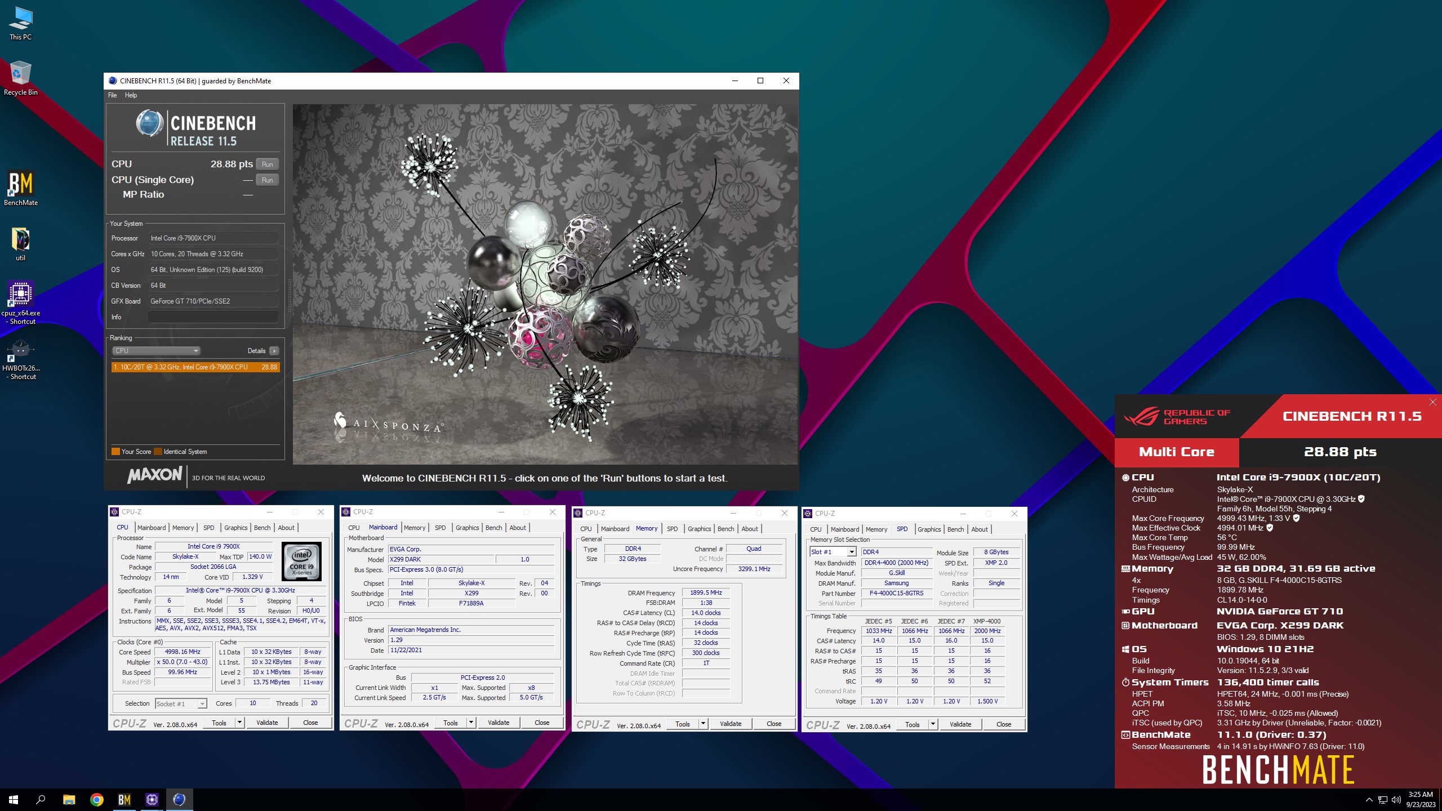
Task: Switch to Cinebench in taskbar
Action: point(180,800)
